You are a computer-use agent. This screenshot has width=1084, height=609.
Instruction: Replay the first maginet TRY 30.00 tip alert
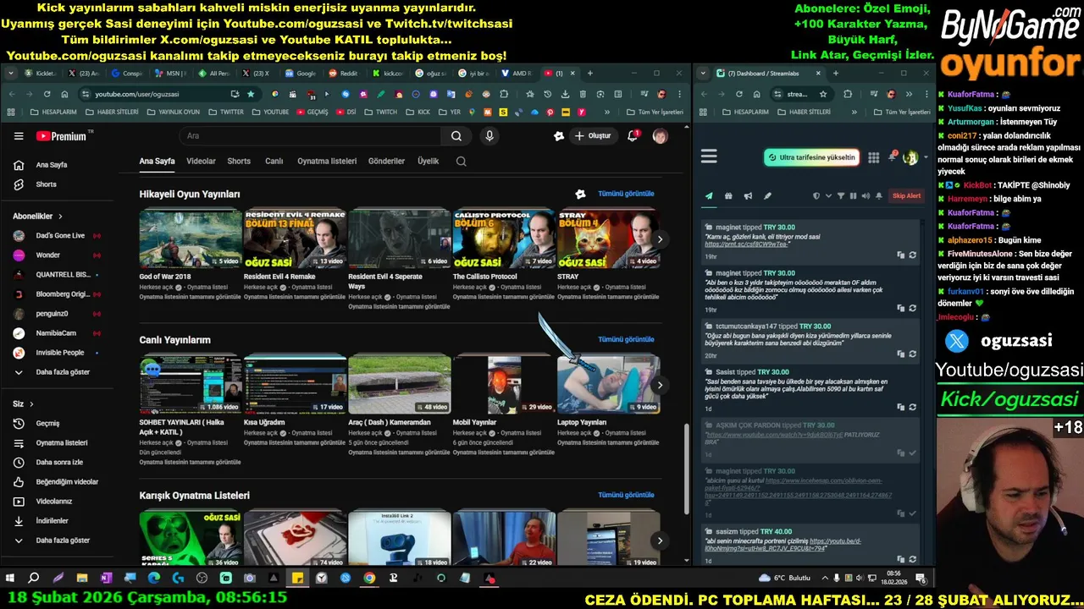(912, 255)
